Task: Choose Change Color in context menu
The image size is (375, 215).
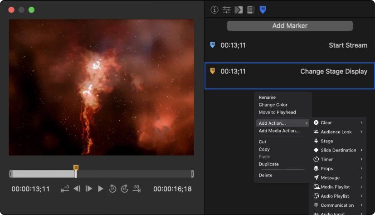Action: pos(273,105)
